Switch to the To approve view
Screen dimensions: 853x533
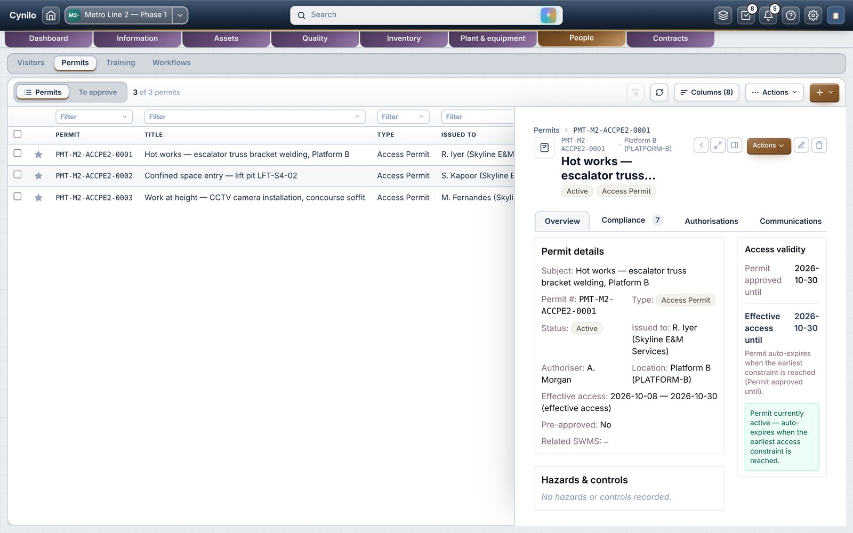[x=98, y=92]
